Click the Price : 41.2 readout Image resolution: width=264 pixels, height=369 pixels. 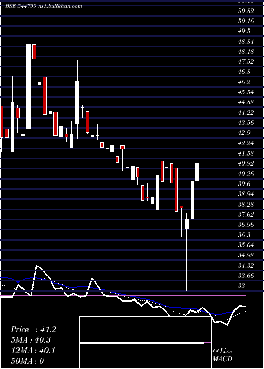pos(33,329)
